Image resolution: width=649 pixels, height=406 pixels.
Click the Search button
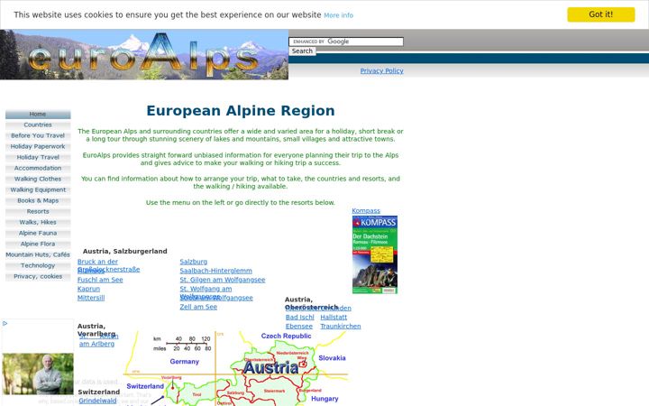[302, 51]
